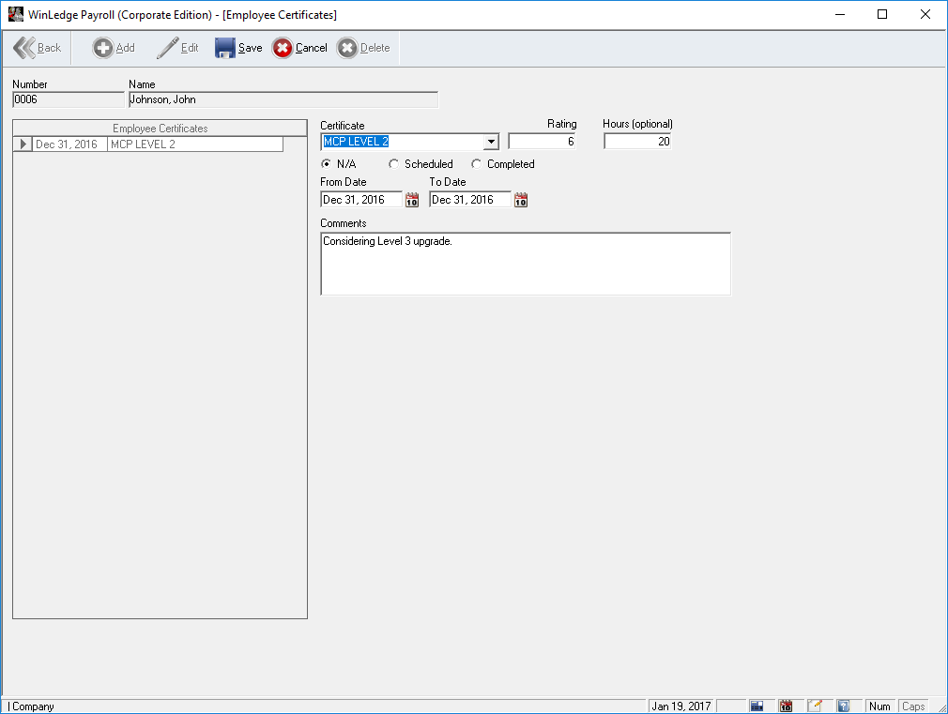948x714 pixels.
Task: Click the calendar icon in status bar
Action: tap(786, 706)
